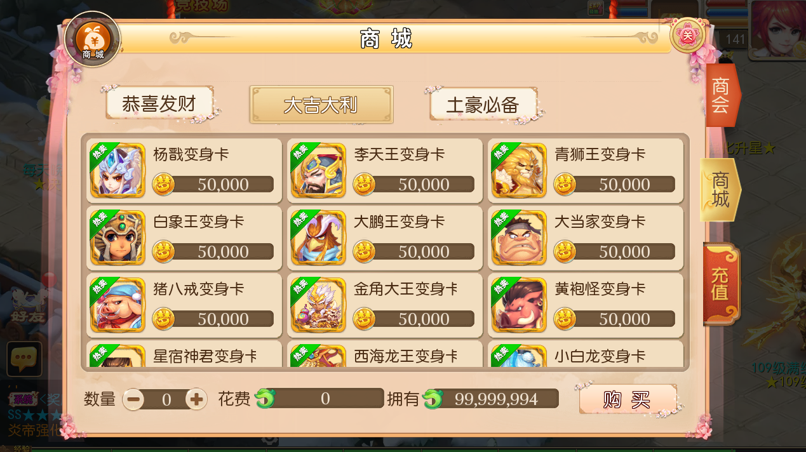
Task: Open the chat bubble icon
Action: 24,359
